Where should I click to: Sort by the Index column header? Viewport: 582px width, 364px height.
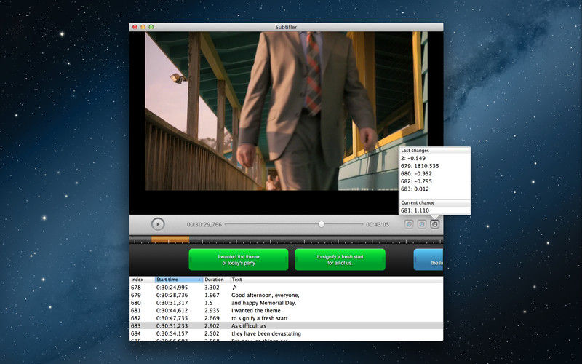coord(142,280)
